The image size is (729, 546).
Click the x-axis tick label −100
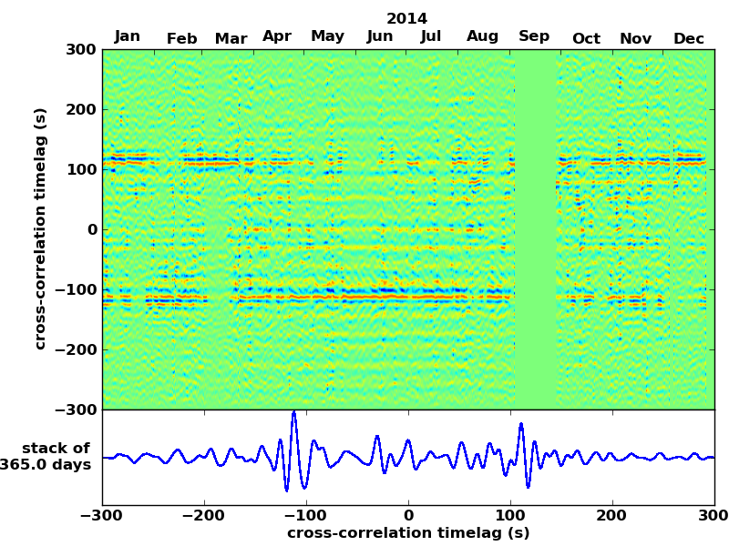tap(305, 516)
